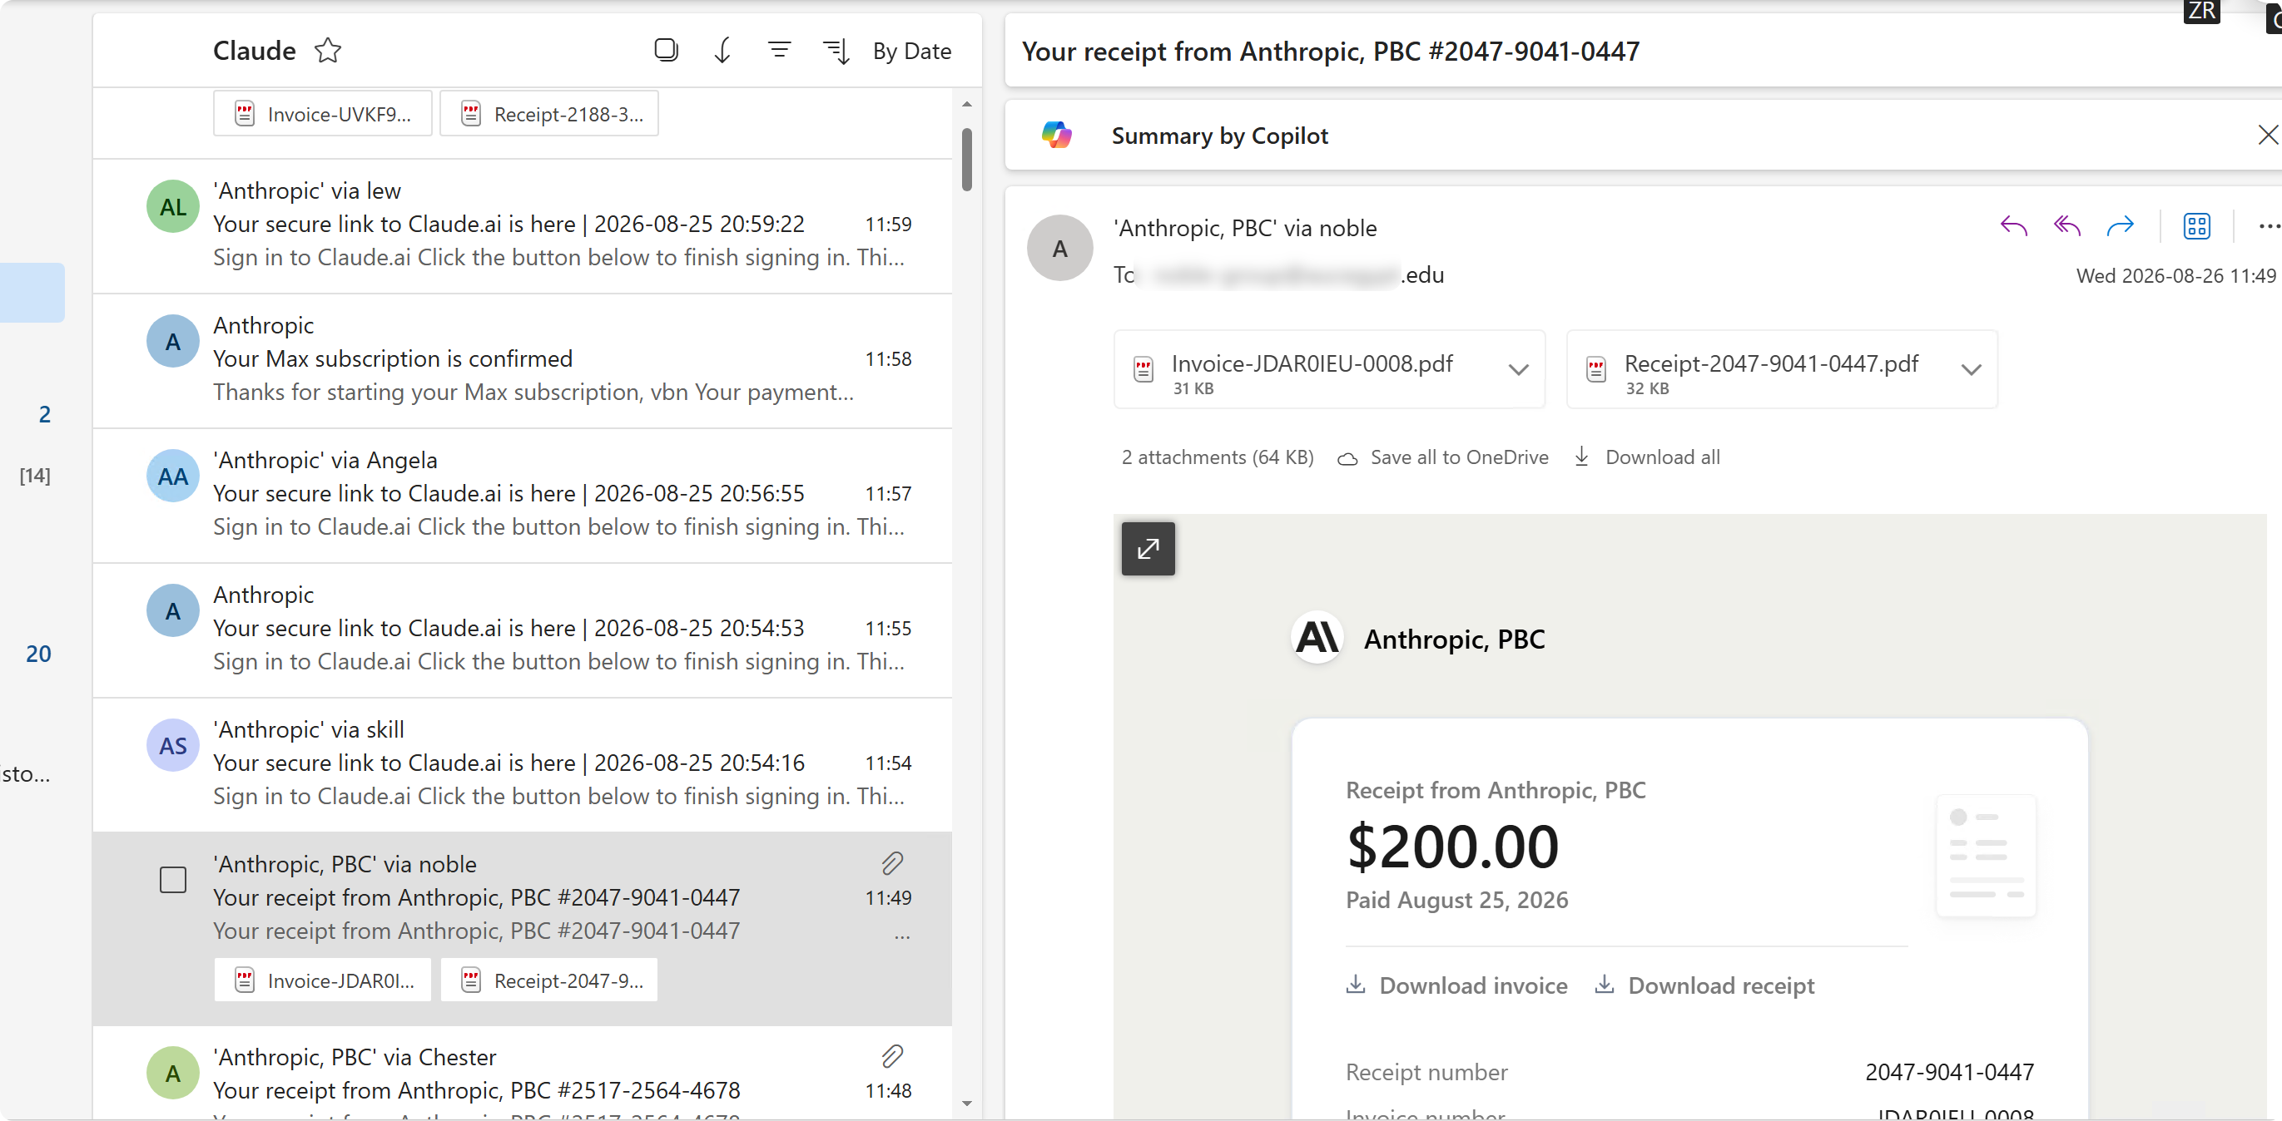Click the Forward arrow icon
Viewport: 2282px width, 1121px height.
pos(2119,227)
